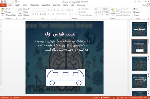This screenshot has height=99, width=150.
Task: Toggle text Shadow formatting
Action: pos(40,14)
